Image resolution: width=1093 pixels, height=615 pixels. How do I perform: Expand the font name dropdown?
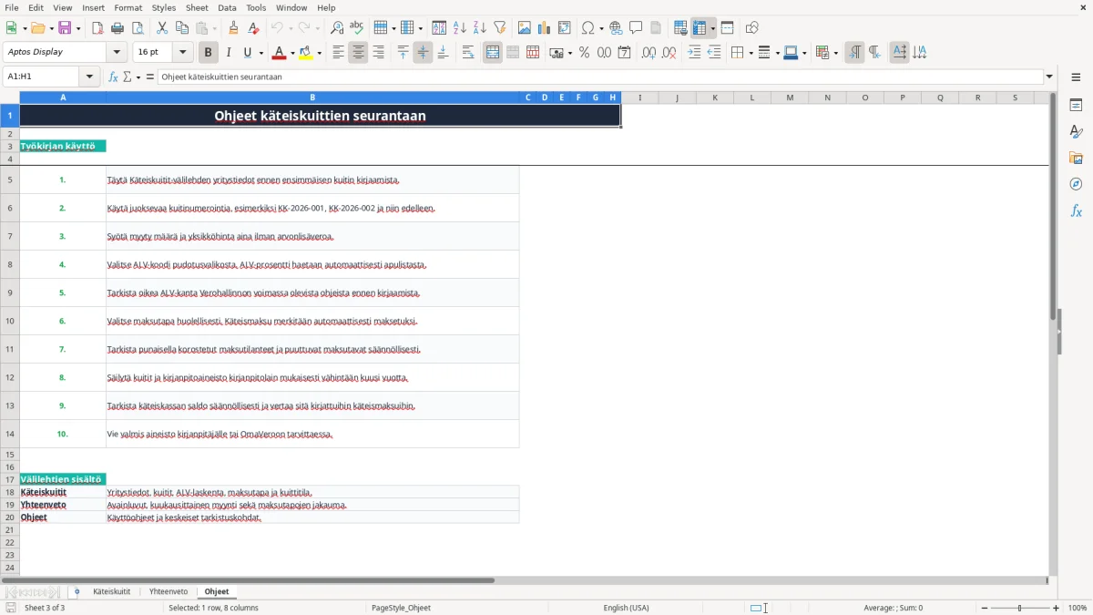117,53
